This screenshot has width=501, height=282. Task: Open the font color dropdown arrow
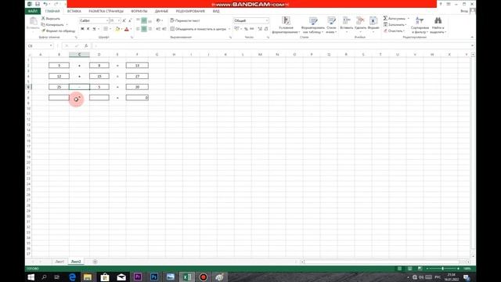click(x=131, y=29)
